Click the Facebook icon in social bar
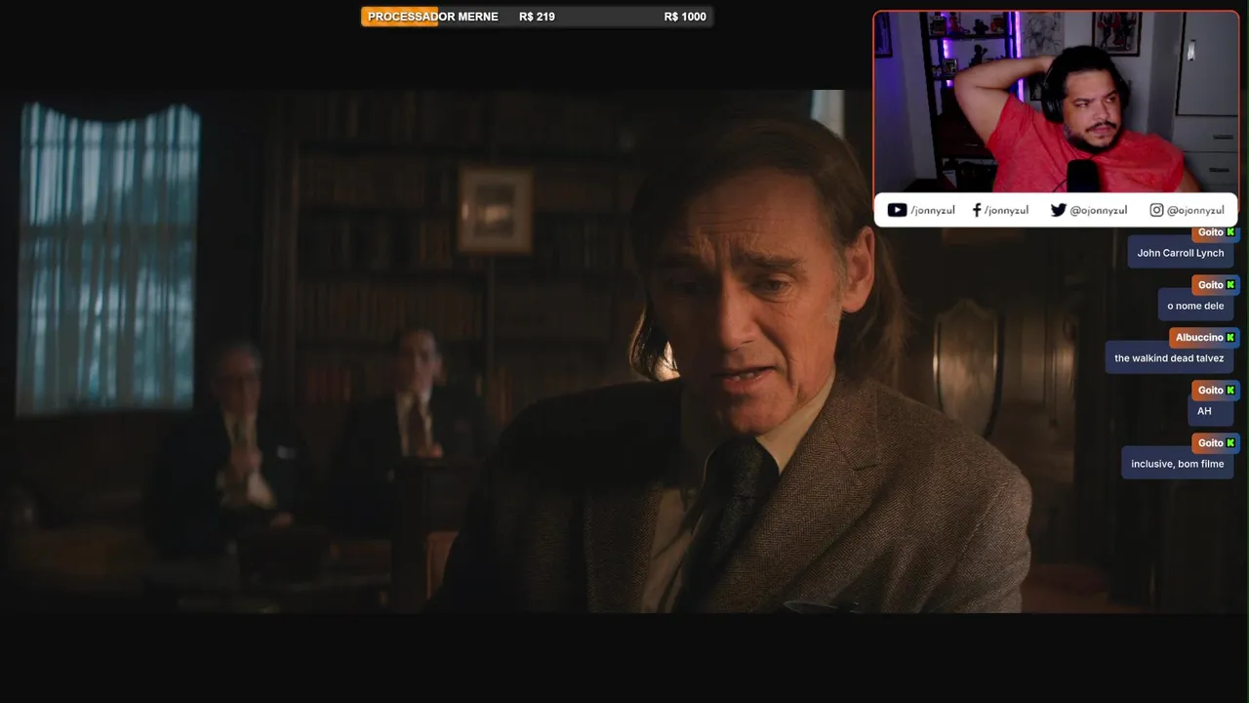 977,210
